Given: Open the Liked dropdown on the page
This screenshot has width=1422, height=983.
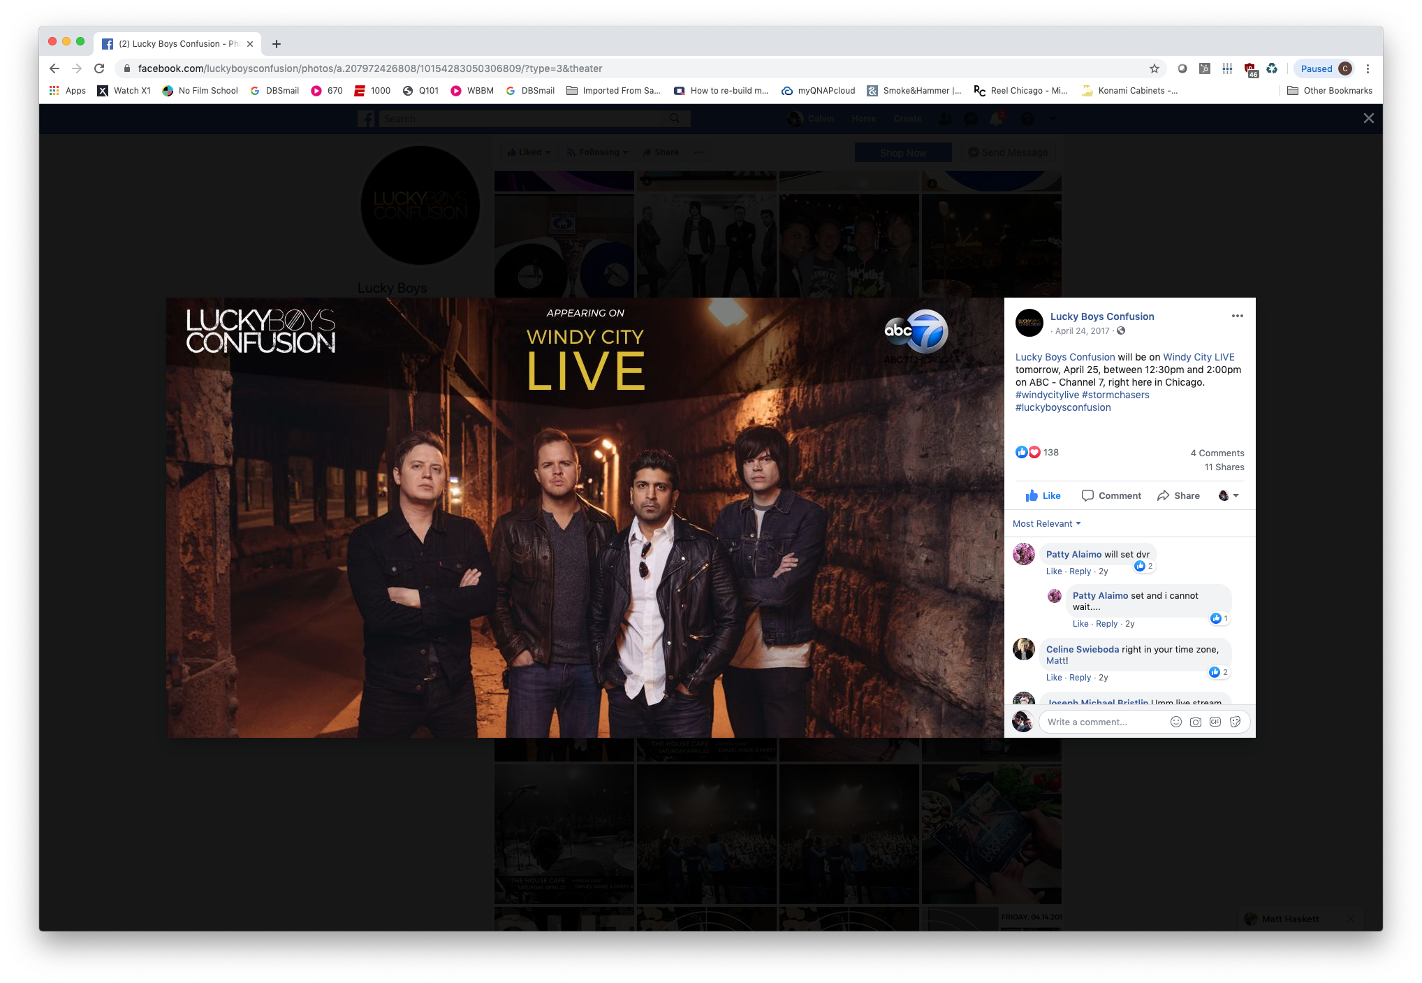Looking at the screenshot, I should (529, 152).
